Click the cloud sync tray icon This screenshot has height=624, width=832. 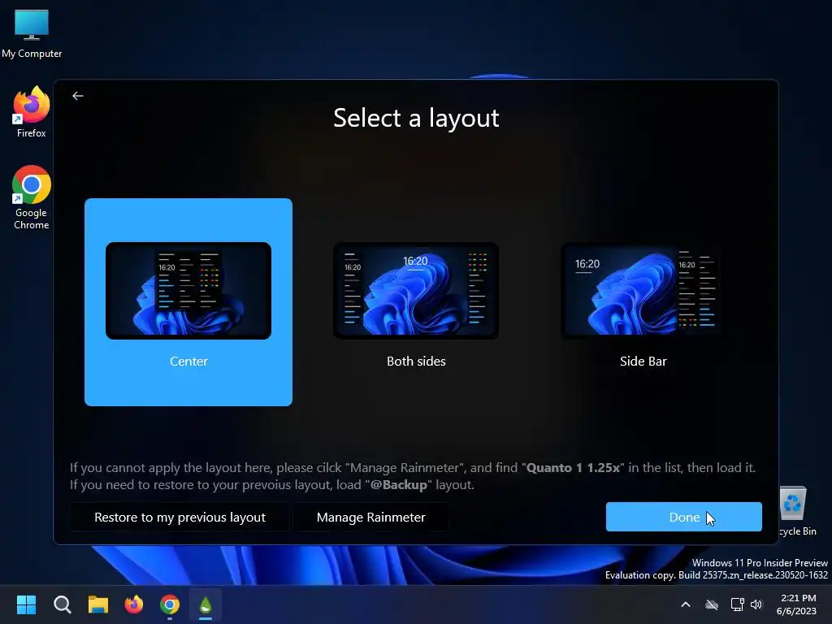point(712,604)
